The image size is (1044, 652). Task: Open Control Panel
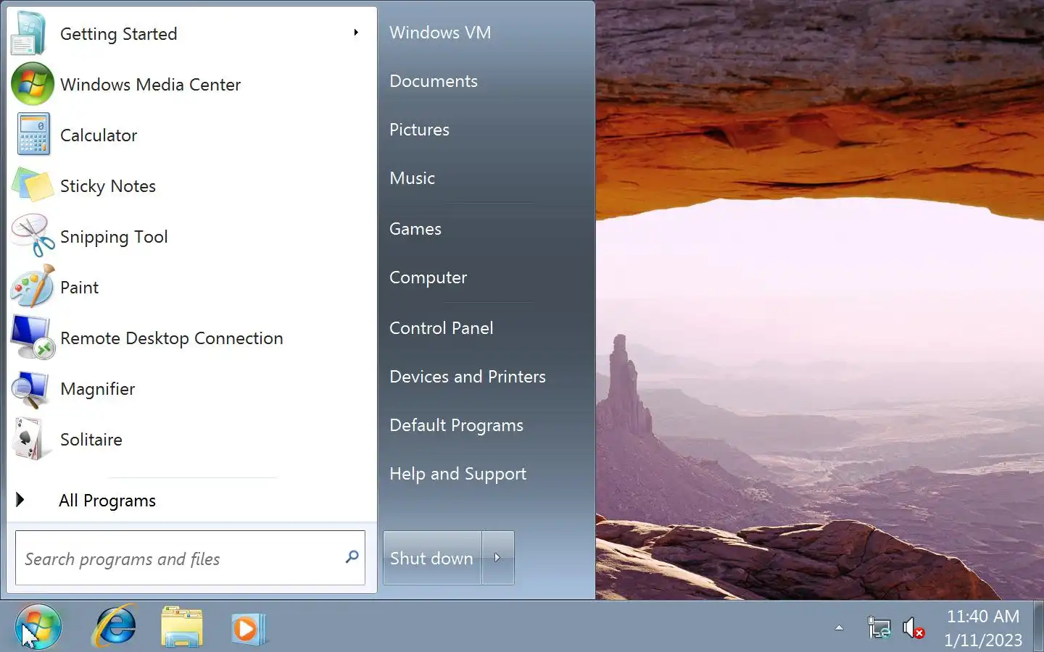click(441, 328)
